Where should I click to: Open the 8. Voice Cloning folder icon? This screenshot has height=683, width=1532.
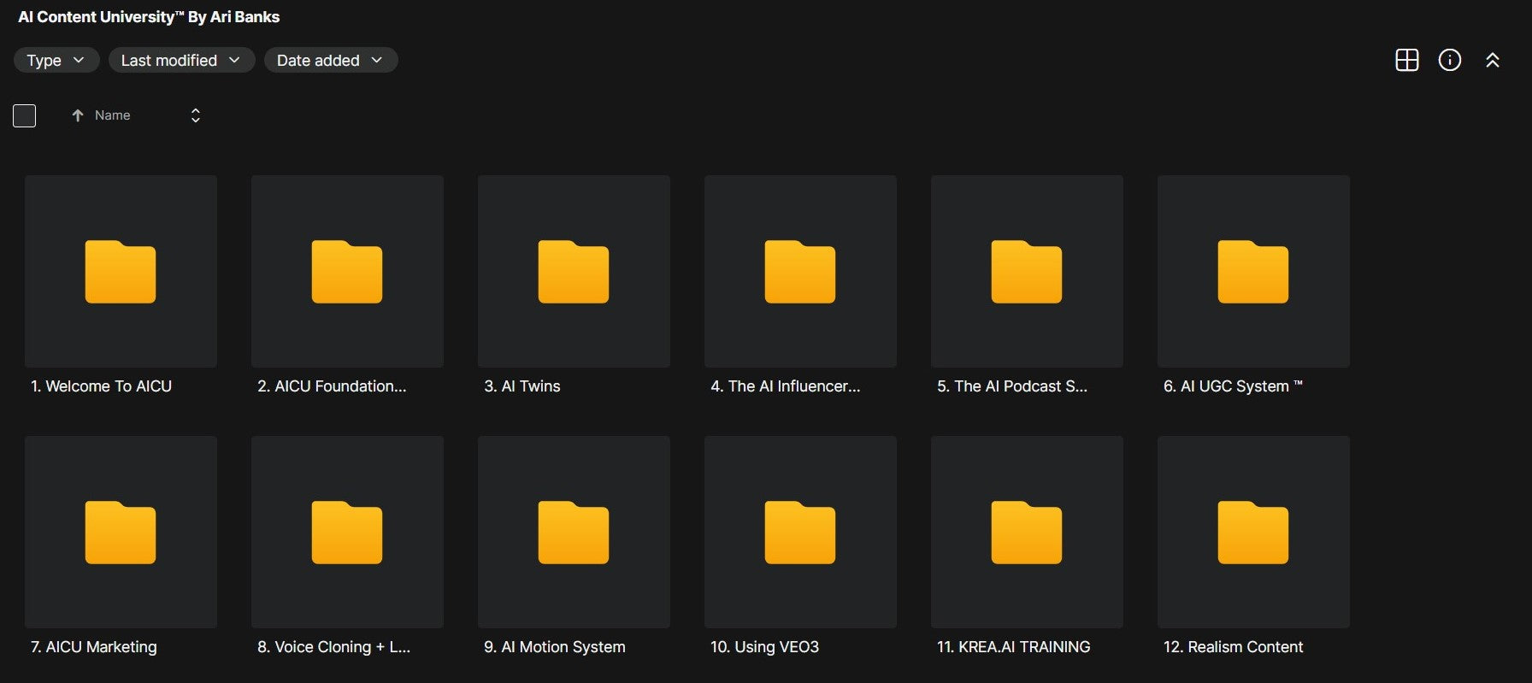347,533
